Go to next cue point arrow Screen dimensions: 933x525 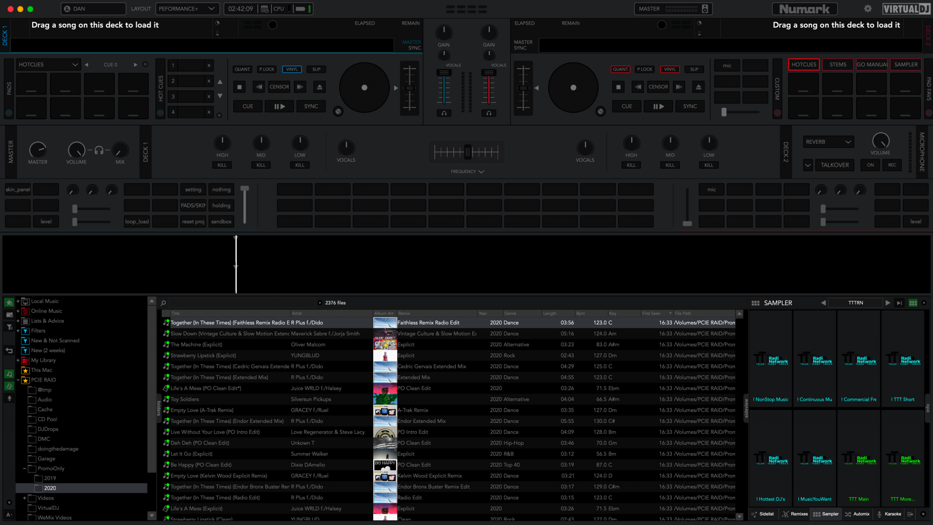click(x=135, y=65)
